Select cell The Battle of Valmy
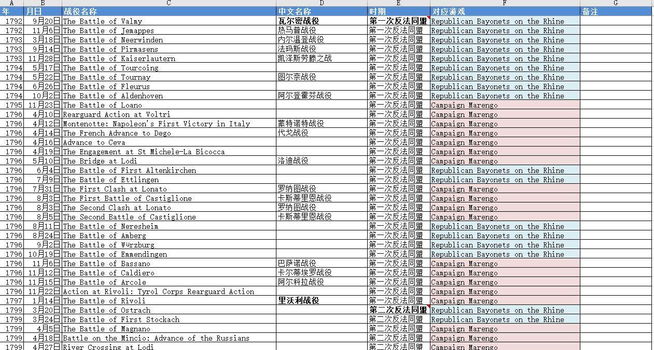 pos(169,21)
